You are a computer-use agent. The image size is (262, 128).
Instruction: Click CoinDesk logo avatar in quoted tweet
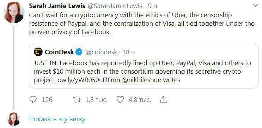point(38,52)
